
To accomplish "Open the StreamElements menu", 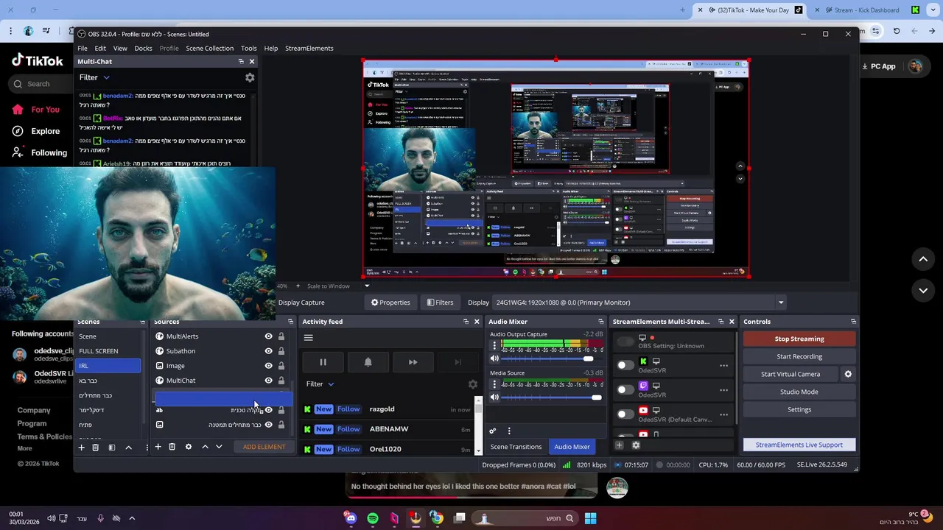I will (x=309, y=49).
